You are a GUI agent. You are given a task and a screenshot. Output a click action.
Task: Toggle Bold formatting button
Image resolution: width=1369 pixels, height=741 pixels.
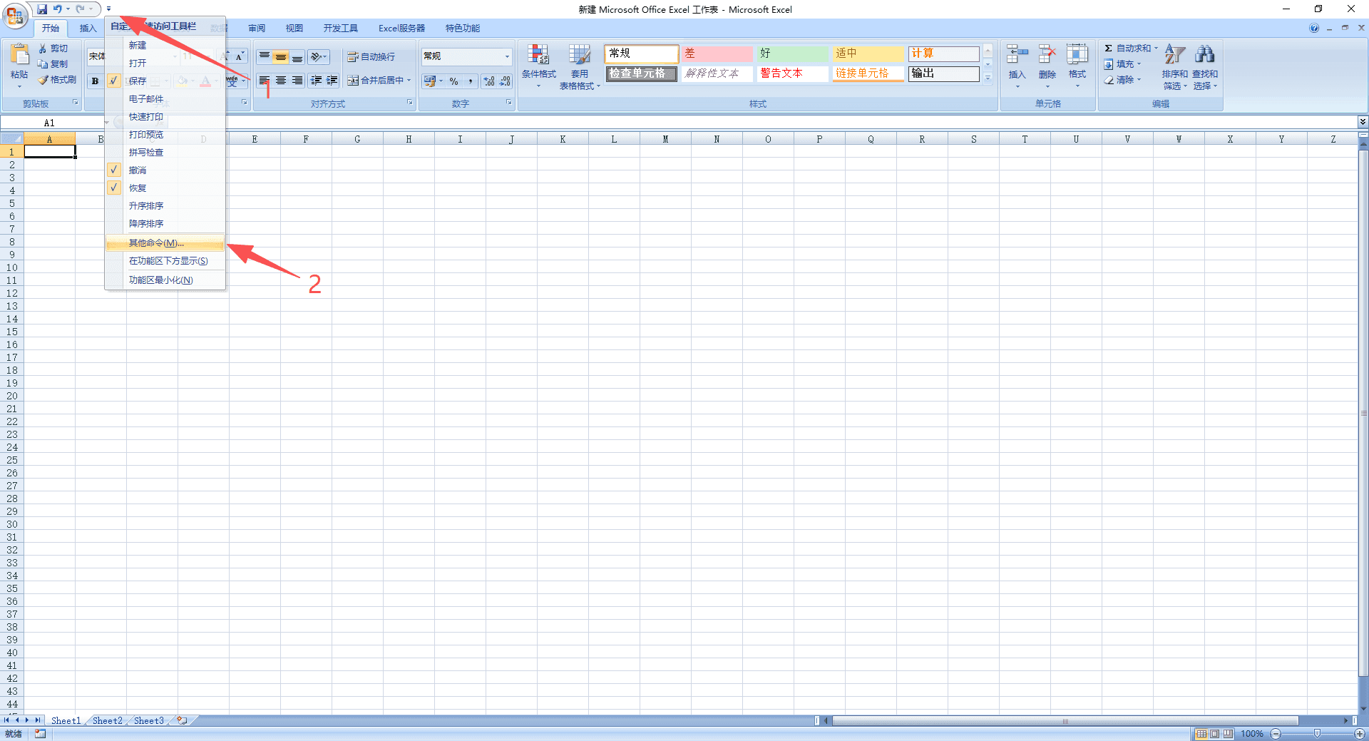95,81
